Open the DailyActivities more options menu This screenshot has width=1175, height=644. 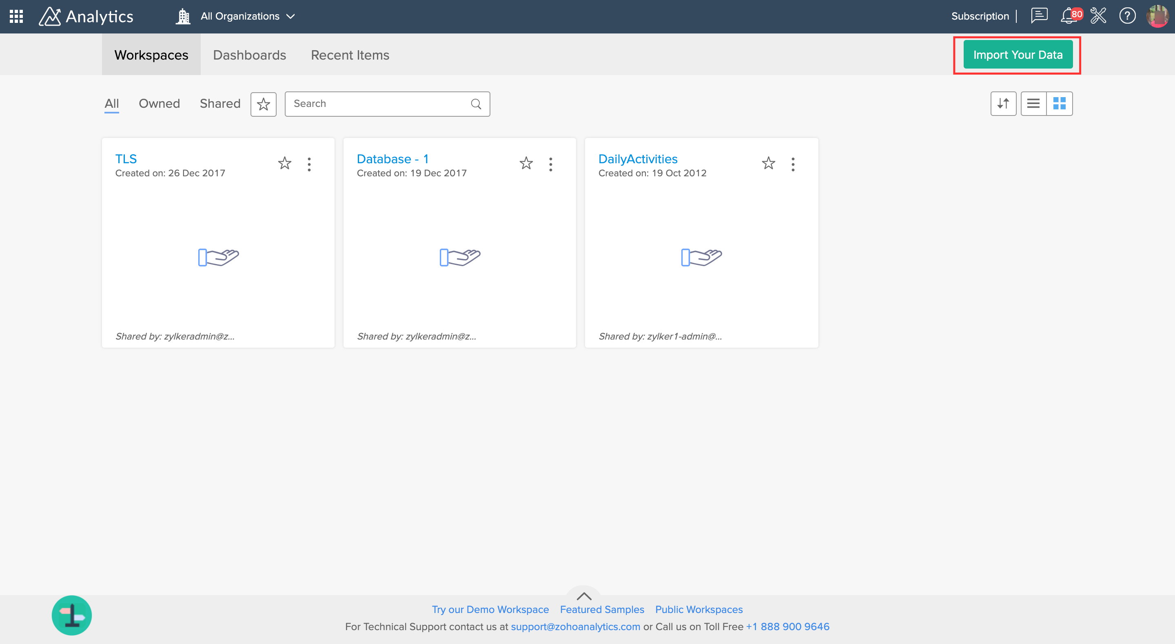pos(793,164)
